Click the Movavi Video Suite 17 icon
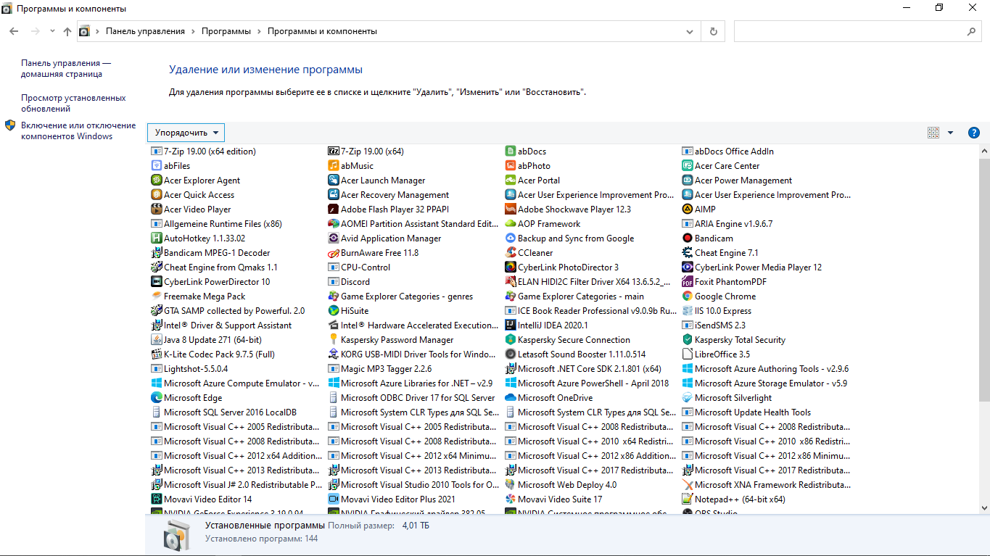 (x=511, y=499)
